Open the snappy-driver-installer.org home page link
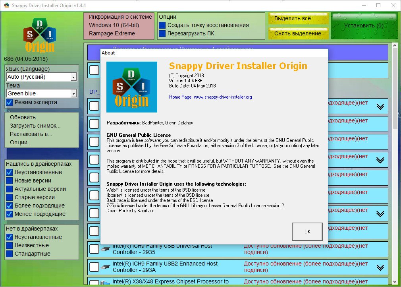Viewport: 401px width, 287px height. 223,97
